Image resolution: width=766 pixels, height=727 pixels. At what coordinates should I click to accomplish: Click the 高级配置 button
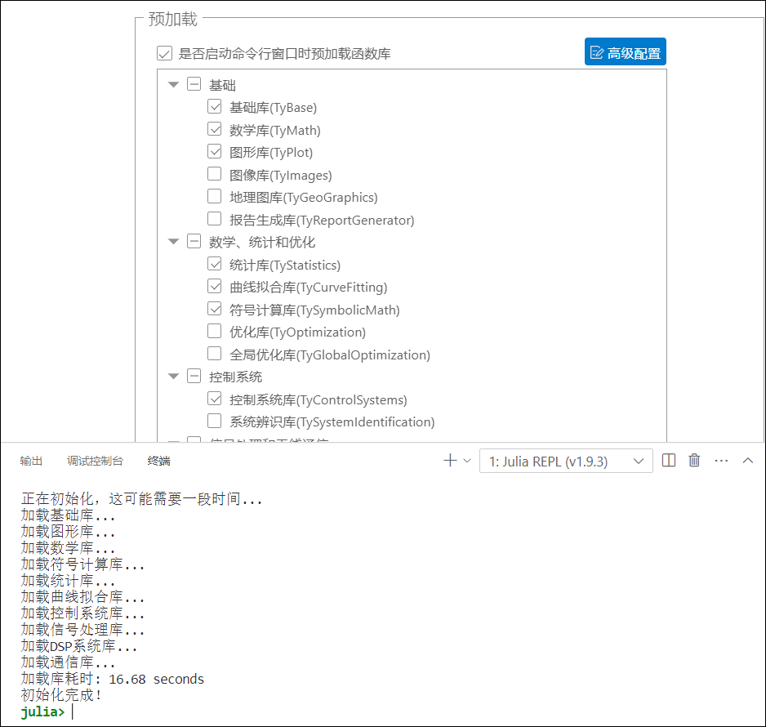626,53
